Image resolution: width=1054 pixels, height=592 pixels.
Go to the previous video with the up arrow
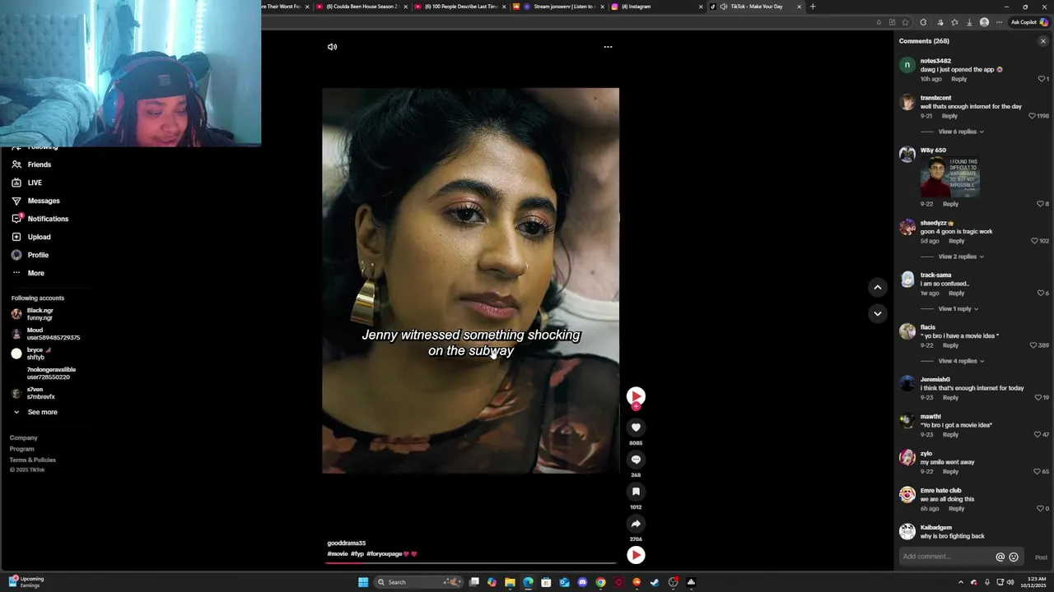878,287
